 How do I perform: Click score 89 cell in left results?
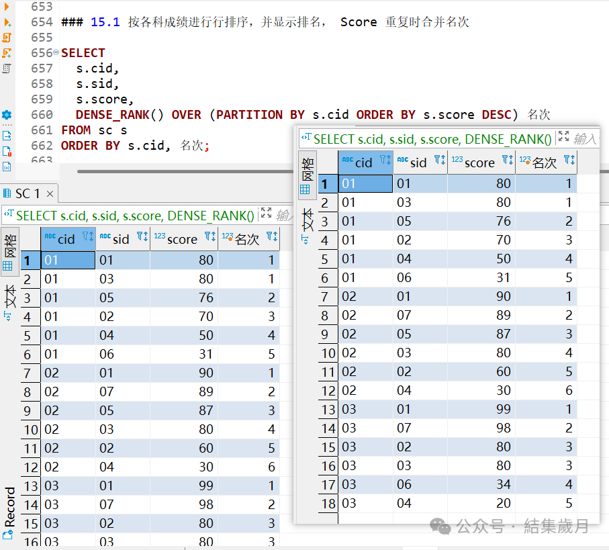184,392
